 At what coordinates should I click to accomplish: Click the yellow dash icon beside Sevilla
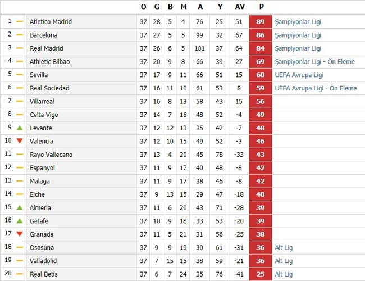pos(20,75)
